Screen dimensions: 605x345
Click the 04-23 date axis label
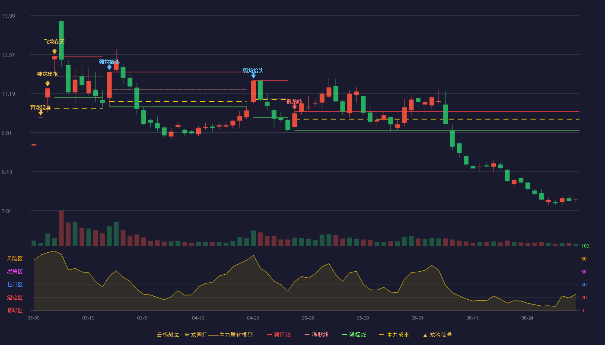pyautogui.click(x=253, y=318)
